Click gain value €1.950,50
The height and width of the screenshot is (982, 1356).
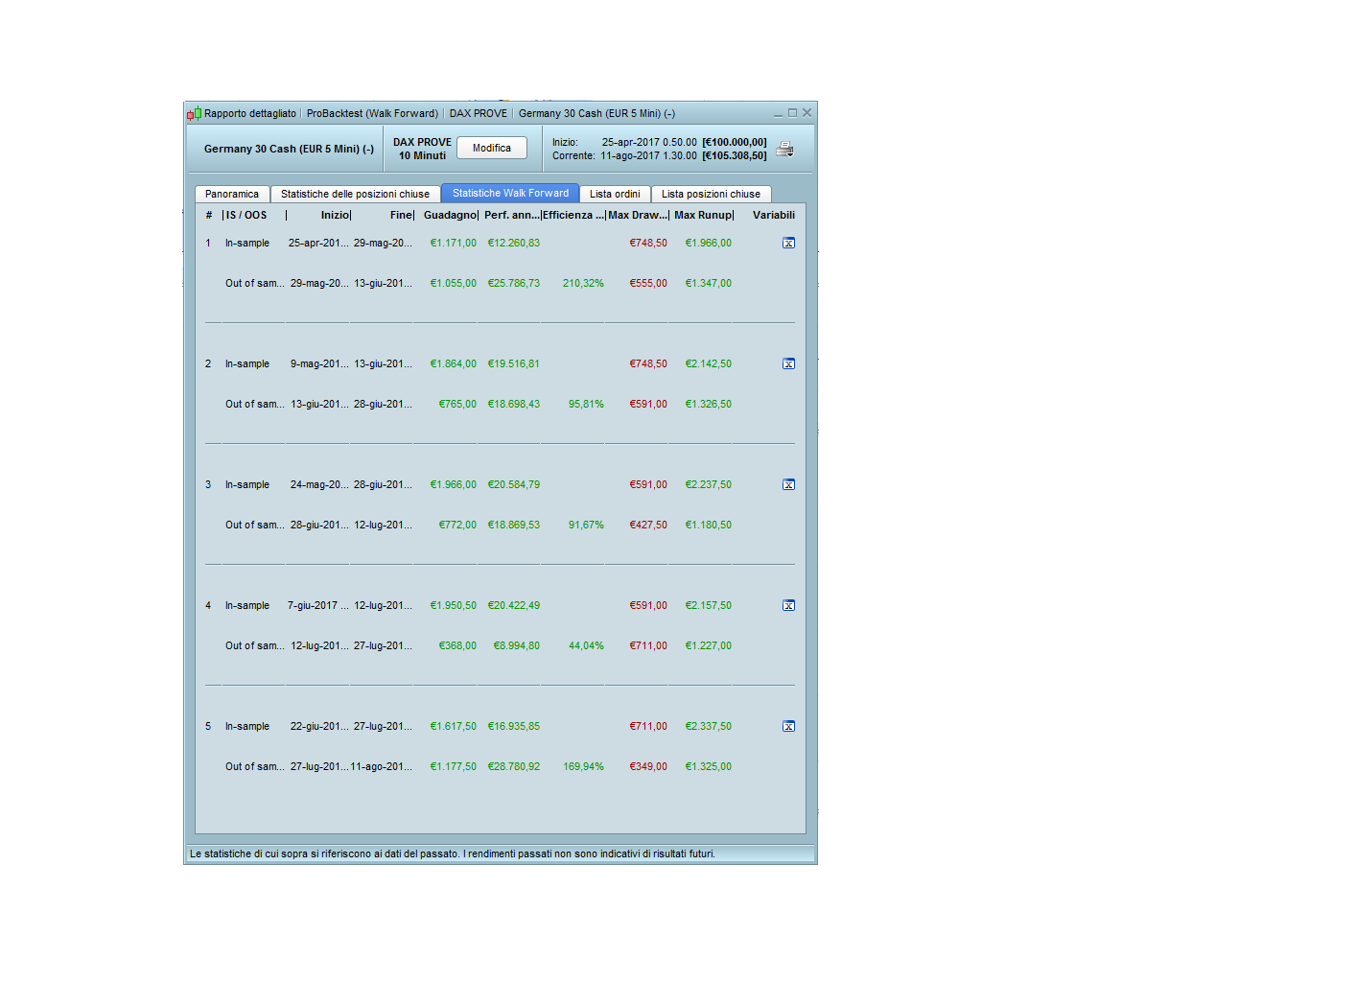click(x=454, y=606)
